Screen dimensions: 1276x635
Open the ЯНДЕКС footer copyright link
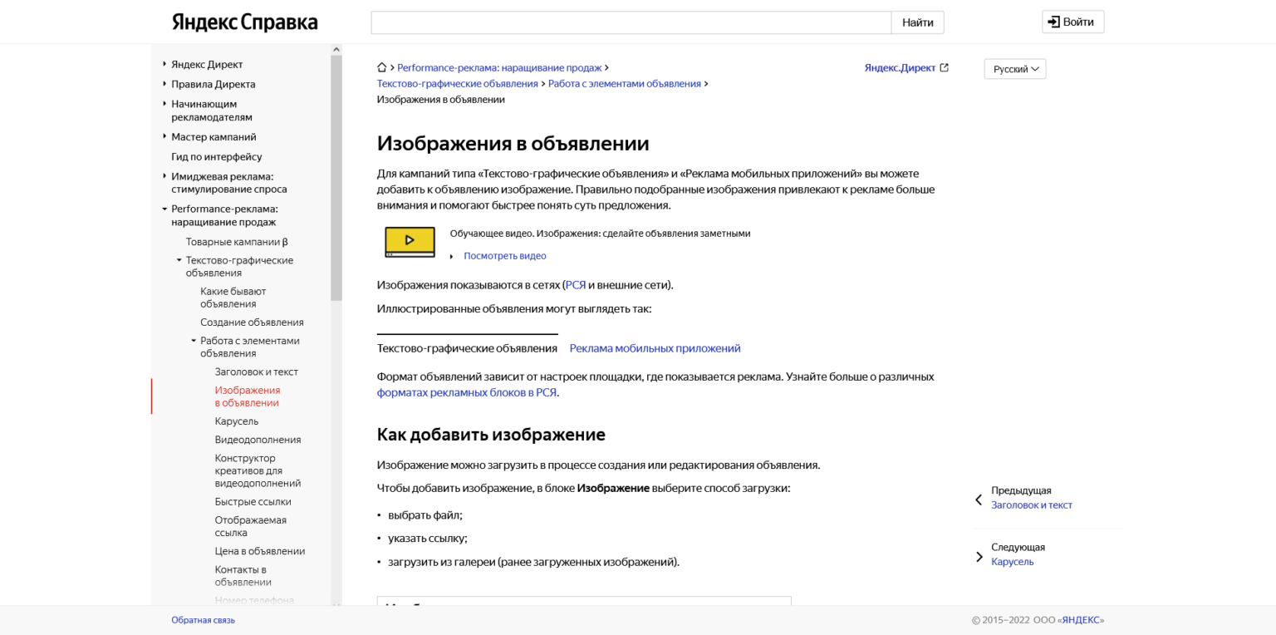point(1081,620)
